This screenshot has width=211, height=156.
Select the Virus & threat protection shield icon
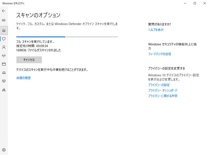[4, 39]
